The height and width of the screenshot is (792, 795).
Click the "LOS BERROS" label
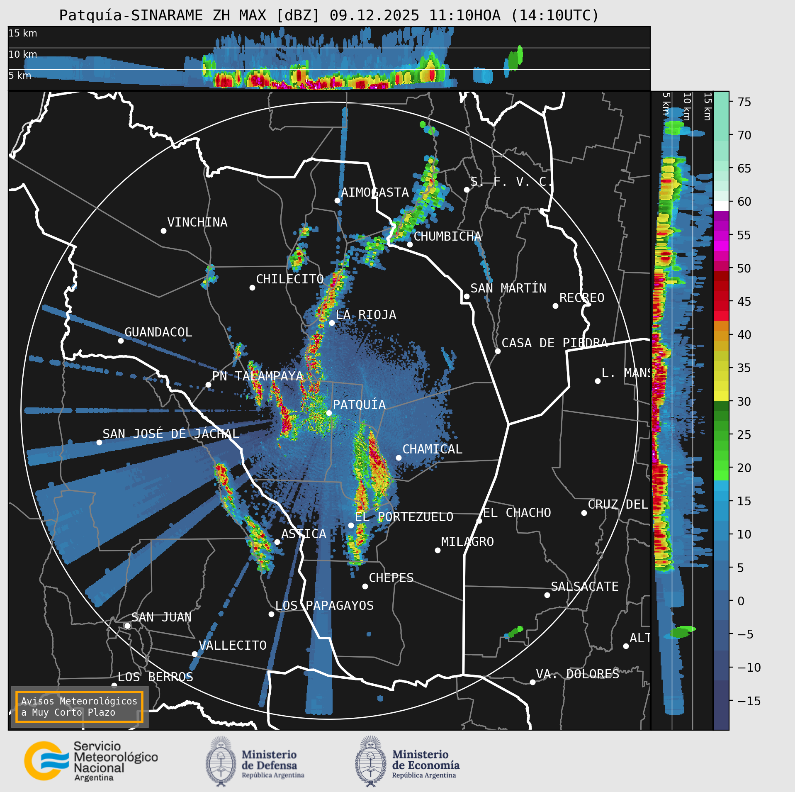(156, 677)
